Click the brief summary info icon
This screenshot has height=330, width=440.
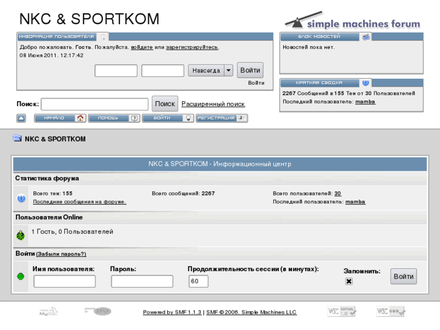pyautogui.click(x=366, y=83)
